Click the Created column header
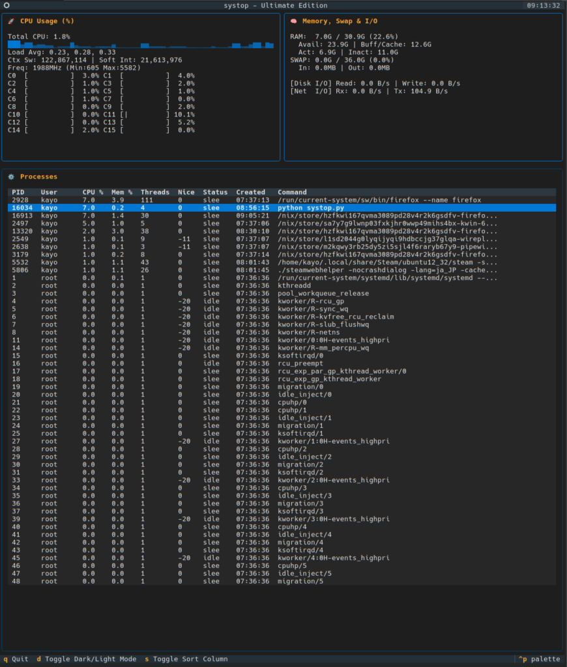The image size is (567, 667). pyautogui.click(x=250, y=192)
